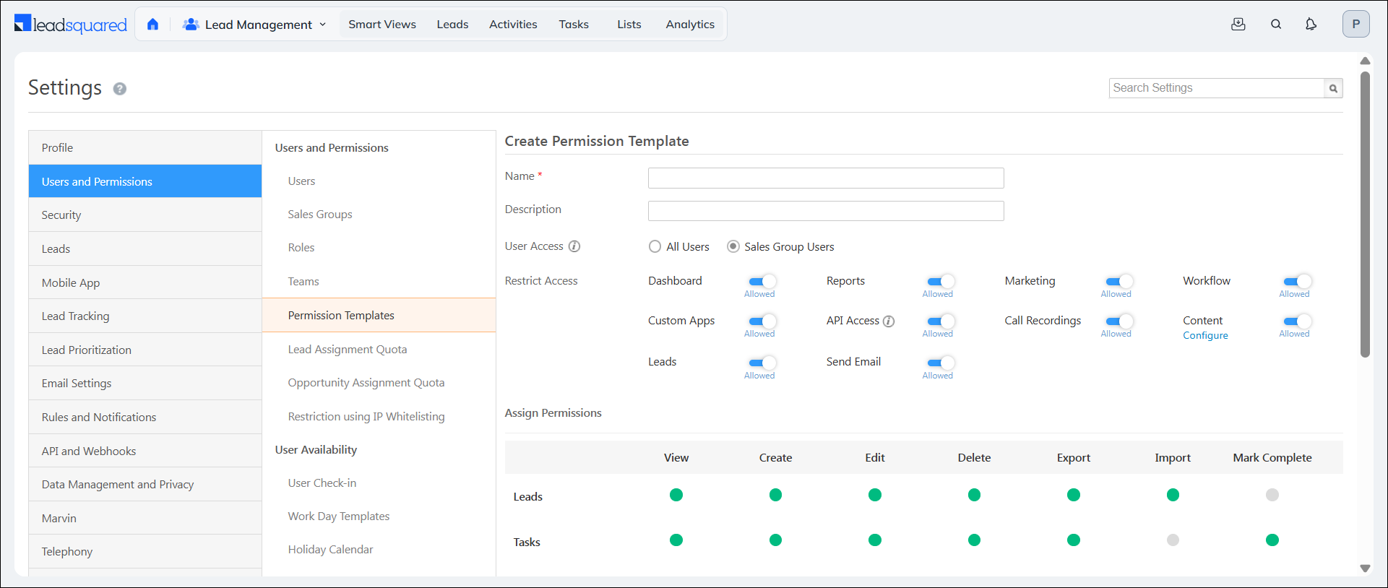This screenshot has height=588, width=1388.
Task: Toggle Tasks Create permission dot
Action: pos(775,540)
